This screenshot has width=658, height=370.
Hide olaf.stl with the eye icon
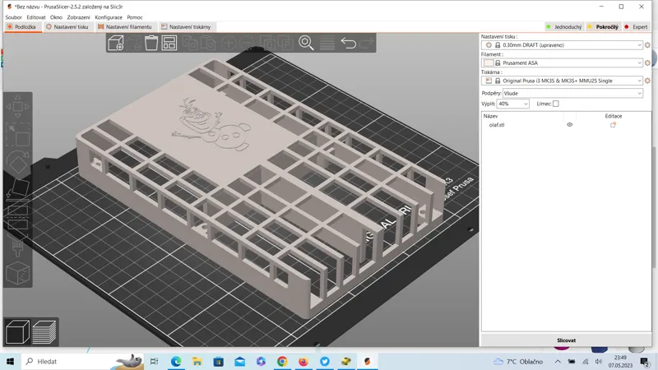[569, 125]
